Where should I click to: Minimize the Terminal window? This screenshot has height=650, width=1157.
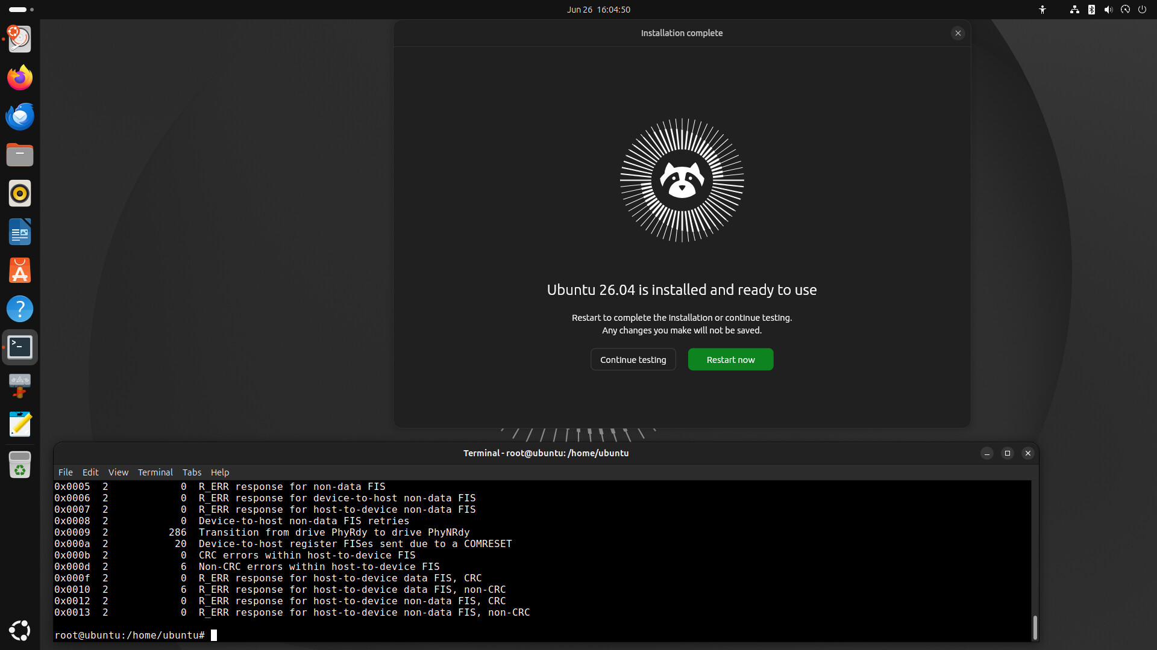[987, 453]
